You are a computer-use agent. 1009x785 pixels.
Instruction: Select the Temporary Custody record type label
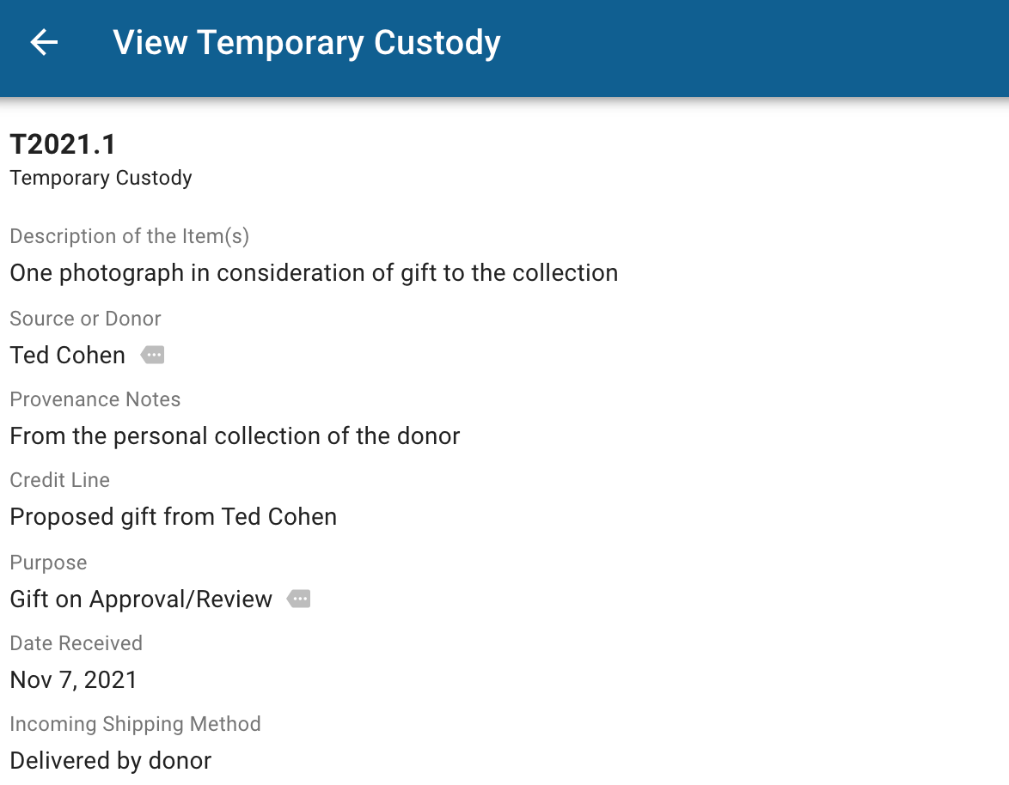[101, 178]
